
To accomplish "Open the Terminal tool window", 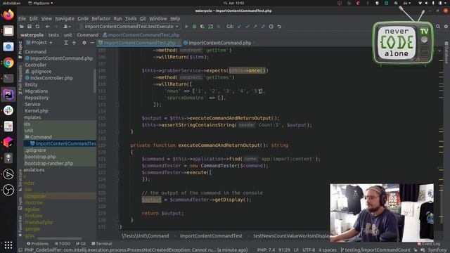I will point(101,244).
